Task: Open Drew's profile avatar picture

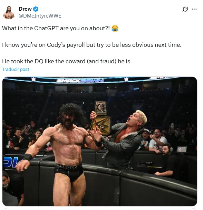Action: 9,13
